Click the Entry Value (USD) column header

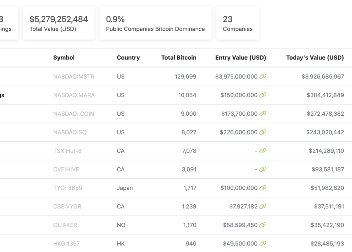[x=241, y=58]
